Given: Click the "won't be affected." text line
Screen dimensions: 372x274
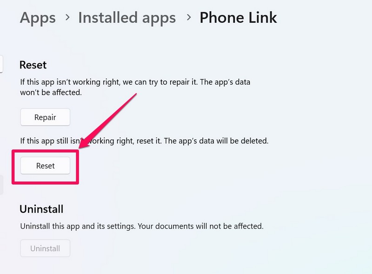Looking at the screenshot, I should (51, 93).
